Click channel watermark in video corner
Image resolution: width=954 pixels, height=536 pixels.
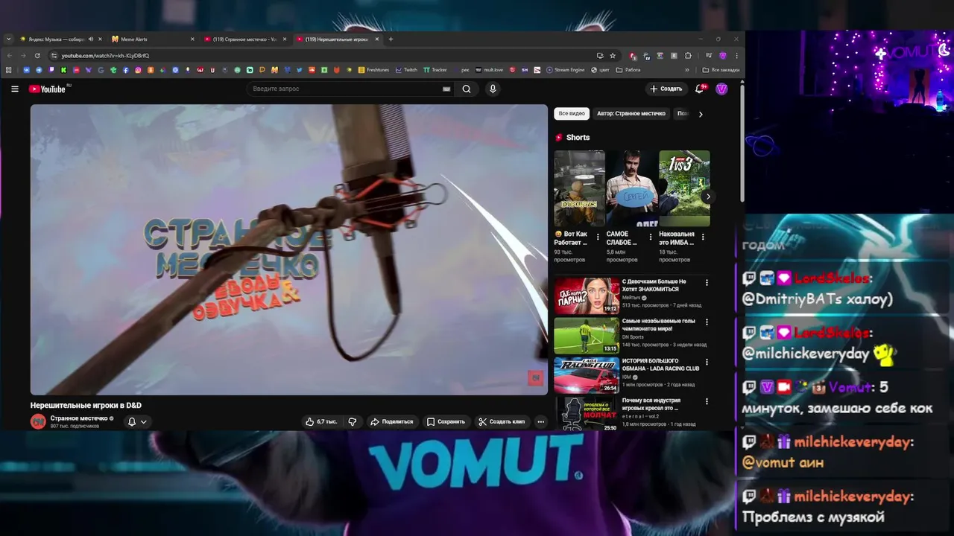click(x=535, y=378)
